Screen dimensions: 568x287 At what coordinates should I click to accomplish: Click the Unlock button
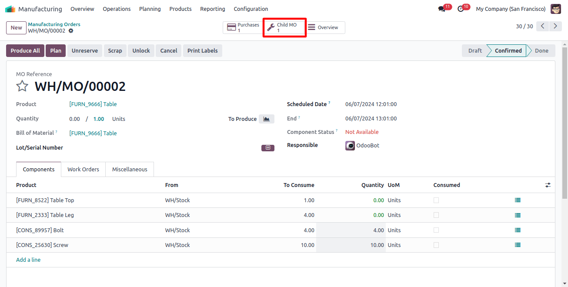pyautogui.click(x=141, y=51)
